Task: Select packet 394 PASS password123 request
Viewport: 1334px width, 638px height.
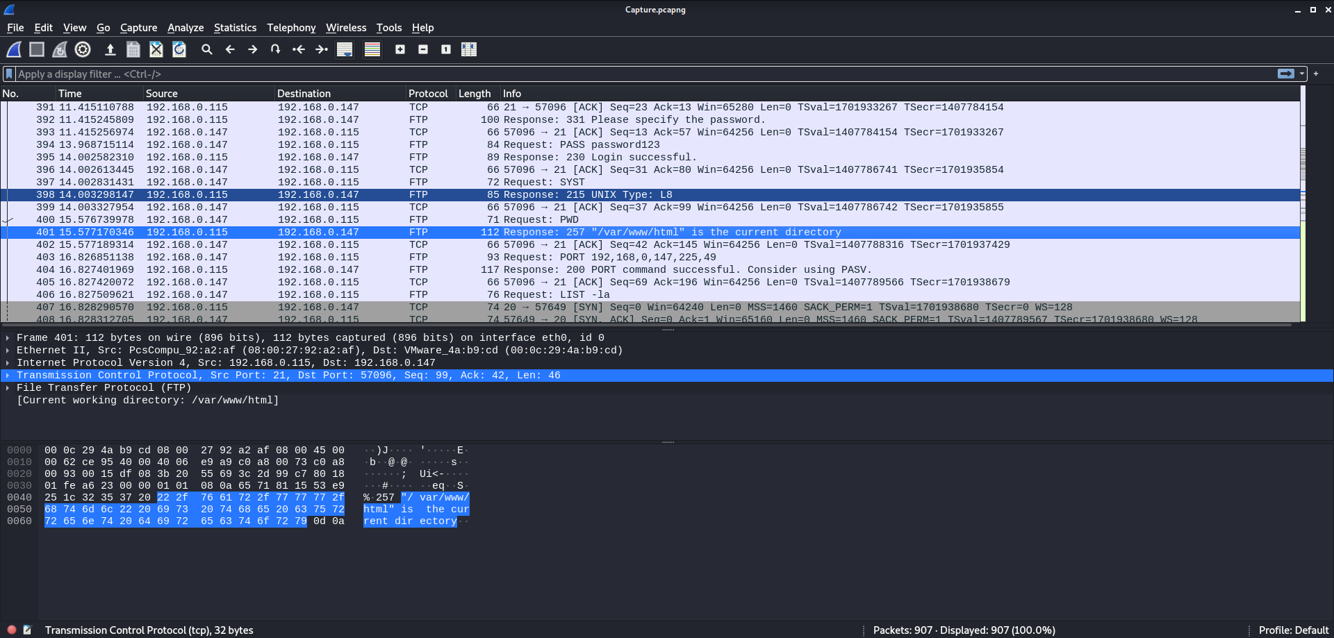Action: coord(650,145)
